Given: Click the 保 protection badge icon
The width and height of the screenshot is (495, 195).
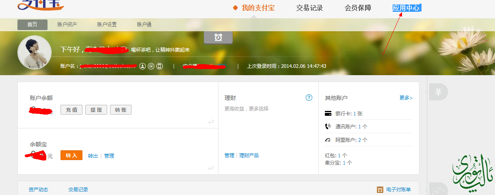Looking at the screenshot, I should click(x=151, y=66).
